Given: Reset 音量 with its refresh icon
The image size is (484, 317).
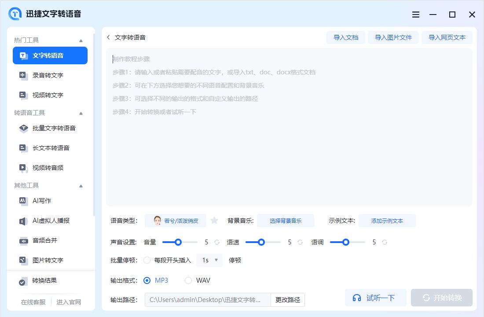Looking at the screenshot, I should (217, 242).
